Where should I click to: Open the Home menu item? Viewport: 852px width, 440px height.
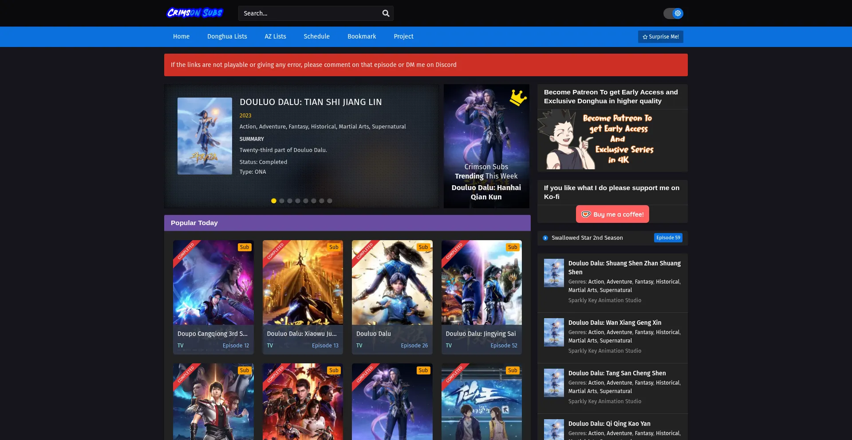click(x=181, y=36)
